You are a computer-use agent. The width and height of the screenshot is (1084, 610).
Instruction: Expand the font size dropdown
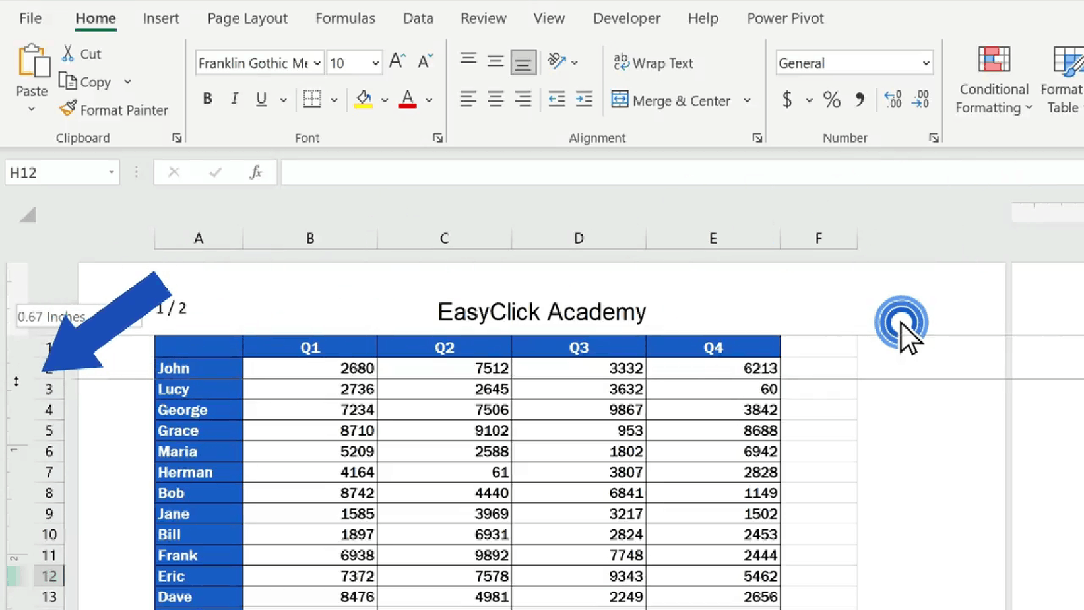click(373, 63)
